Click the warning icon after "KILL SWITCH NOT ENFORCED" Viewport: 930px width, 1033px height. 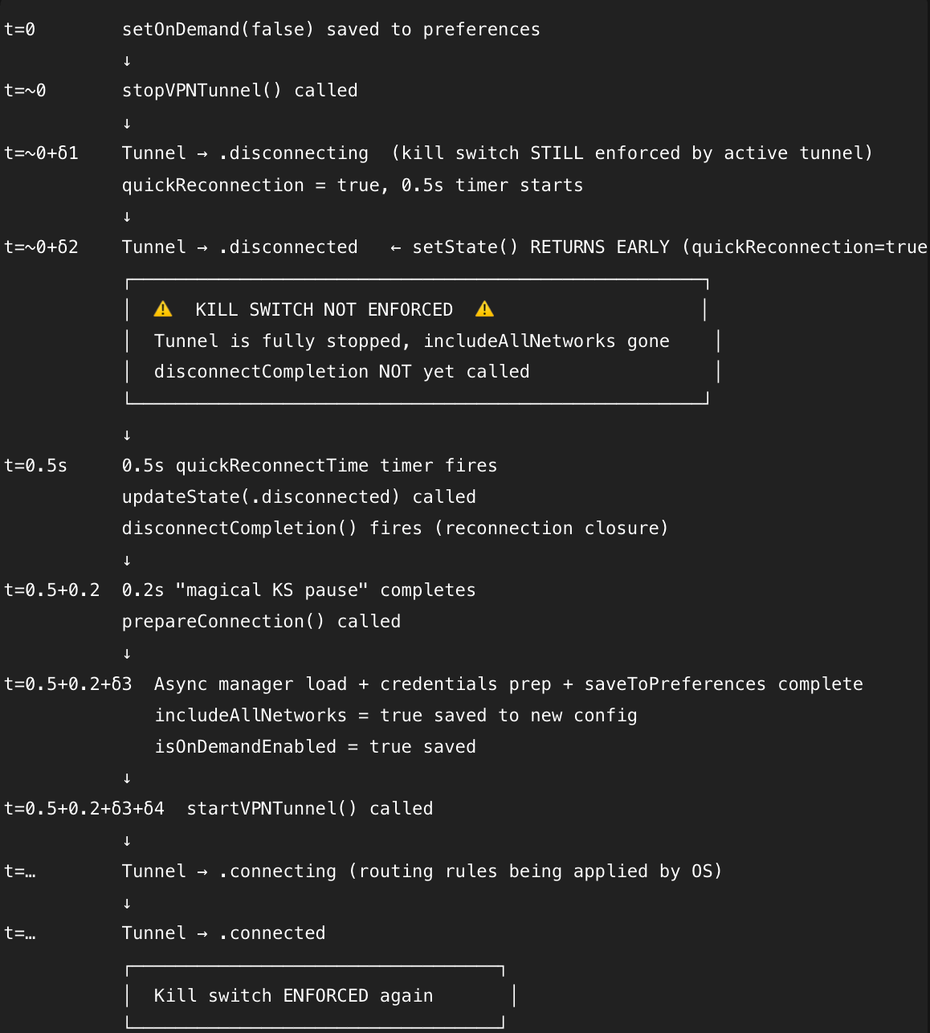pyautogui.click(x=484, y=309)
